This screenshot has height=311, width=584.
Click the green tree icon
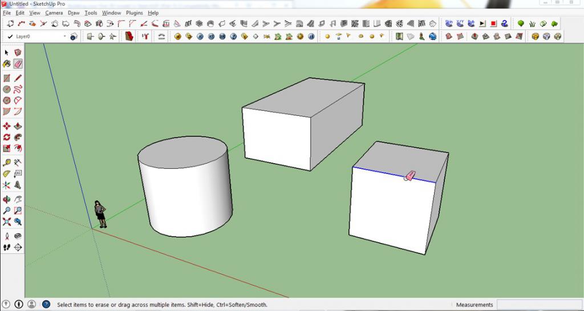pyautogui.click(x=521, y=23)
